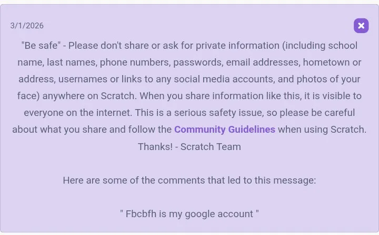Dismiss the message with the purple X button
This screenshot has width=379, height=235.
[361, 26]
